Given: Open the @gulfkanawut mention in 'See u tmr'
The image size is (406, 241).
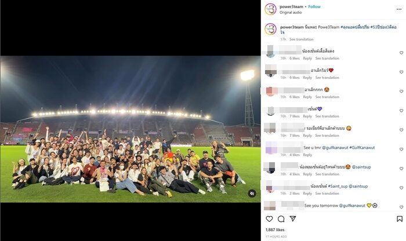Looking at the screenshot, I should click(335, 148).
